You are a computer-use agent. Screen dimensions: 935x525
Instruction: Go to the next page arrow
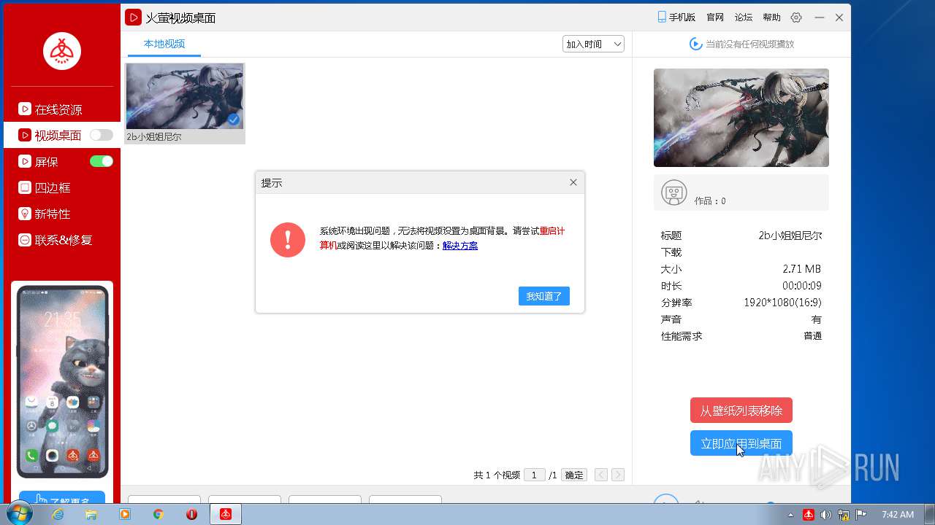618,475
